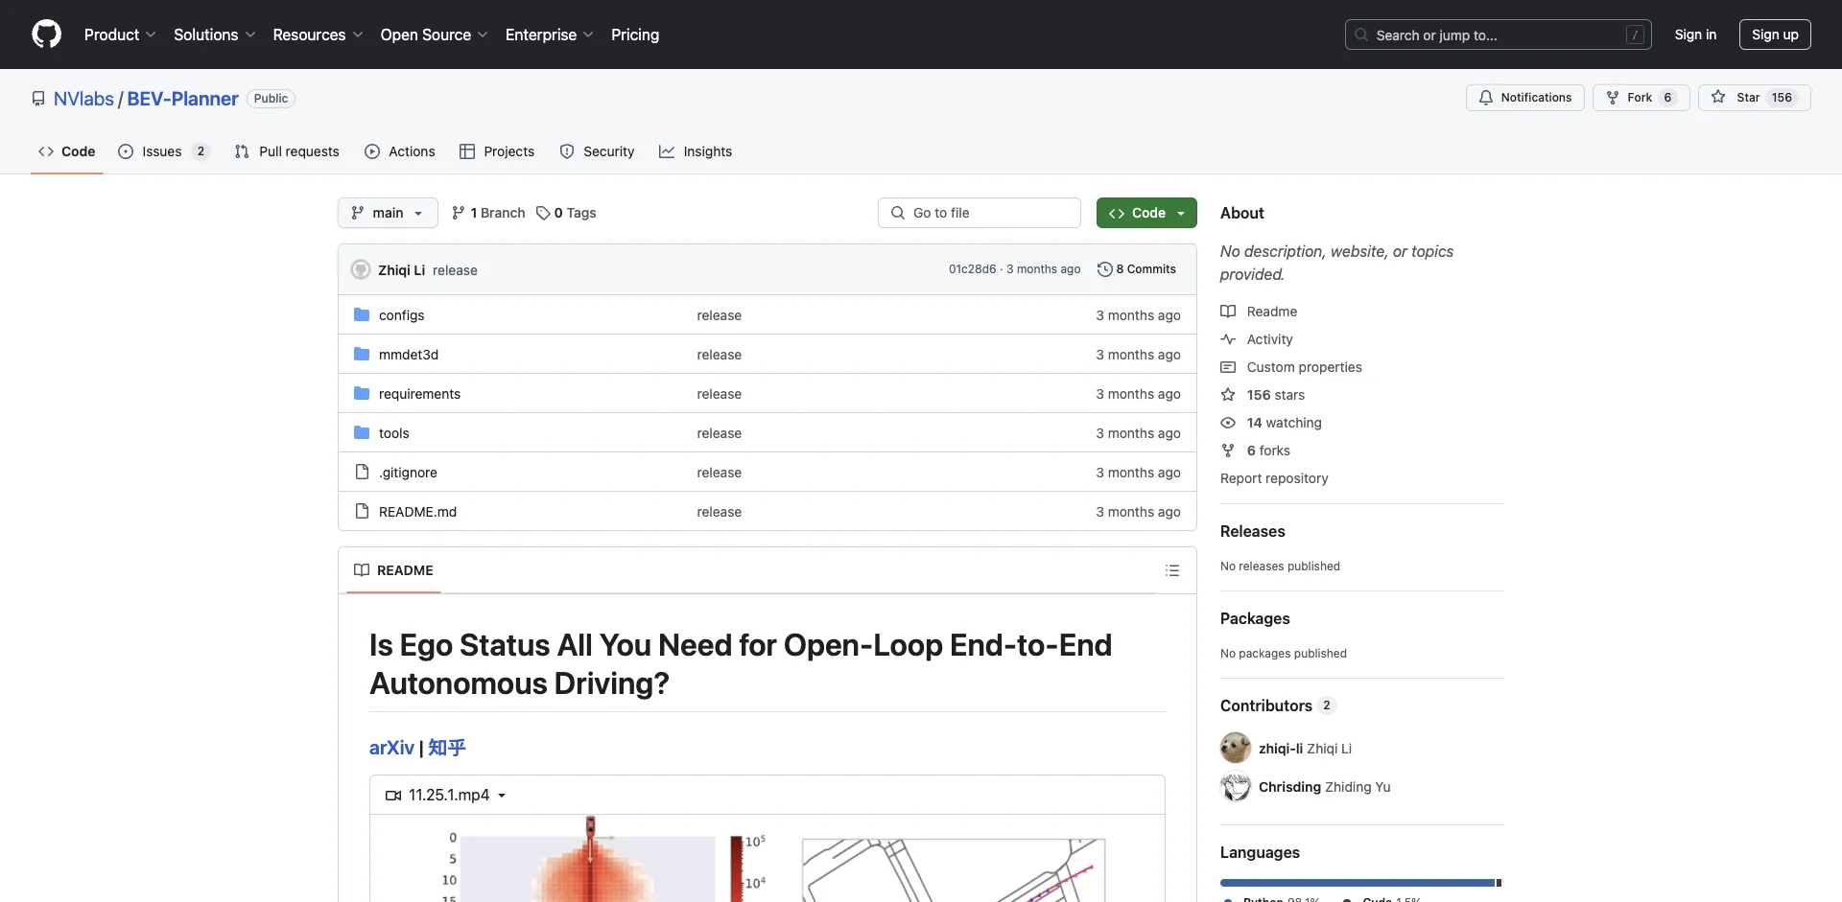Click the configs release commit message
Image resolution: width=1842 pixels, height=902 pixels.
719,315
